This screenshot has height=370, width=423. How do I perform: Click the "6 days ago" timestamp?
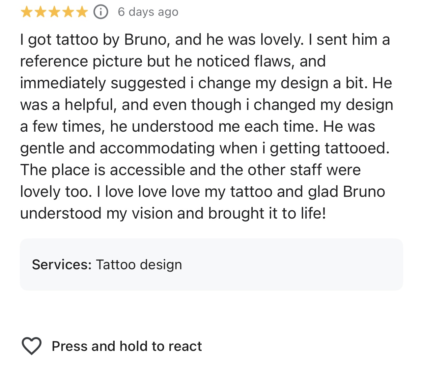tap(148, 12)
